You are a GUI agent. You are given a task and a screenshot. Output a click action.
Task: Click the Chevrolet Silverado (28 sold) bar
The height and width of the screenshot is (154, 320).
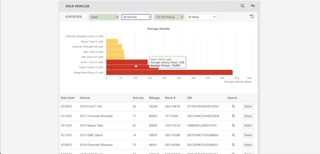click(114, 47)
